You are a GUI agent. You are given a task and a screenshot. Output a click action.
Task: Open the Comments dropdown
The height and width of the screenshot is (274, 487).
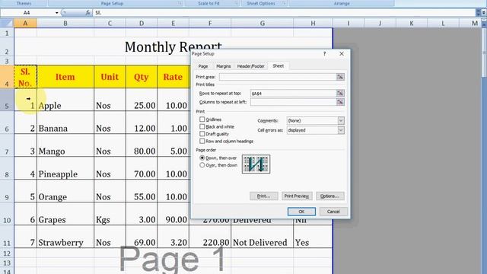(341, 120)
